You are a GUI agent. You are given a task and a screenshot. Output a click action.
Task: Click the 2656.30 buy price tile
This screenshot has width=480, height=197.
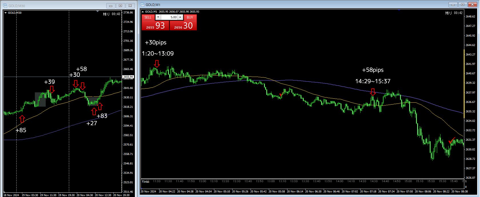pyautogui.click(x=183, y=25)
